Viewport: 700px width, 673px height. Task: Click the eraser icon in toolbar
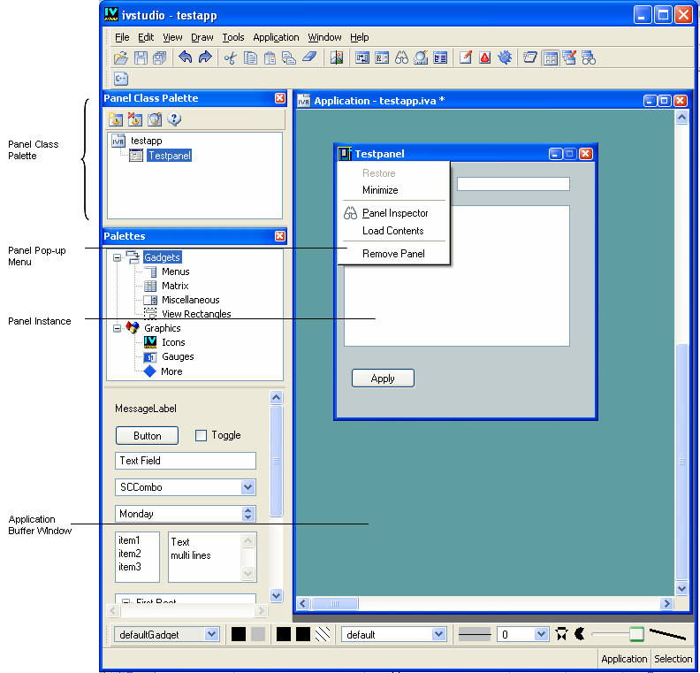(308, 58)
